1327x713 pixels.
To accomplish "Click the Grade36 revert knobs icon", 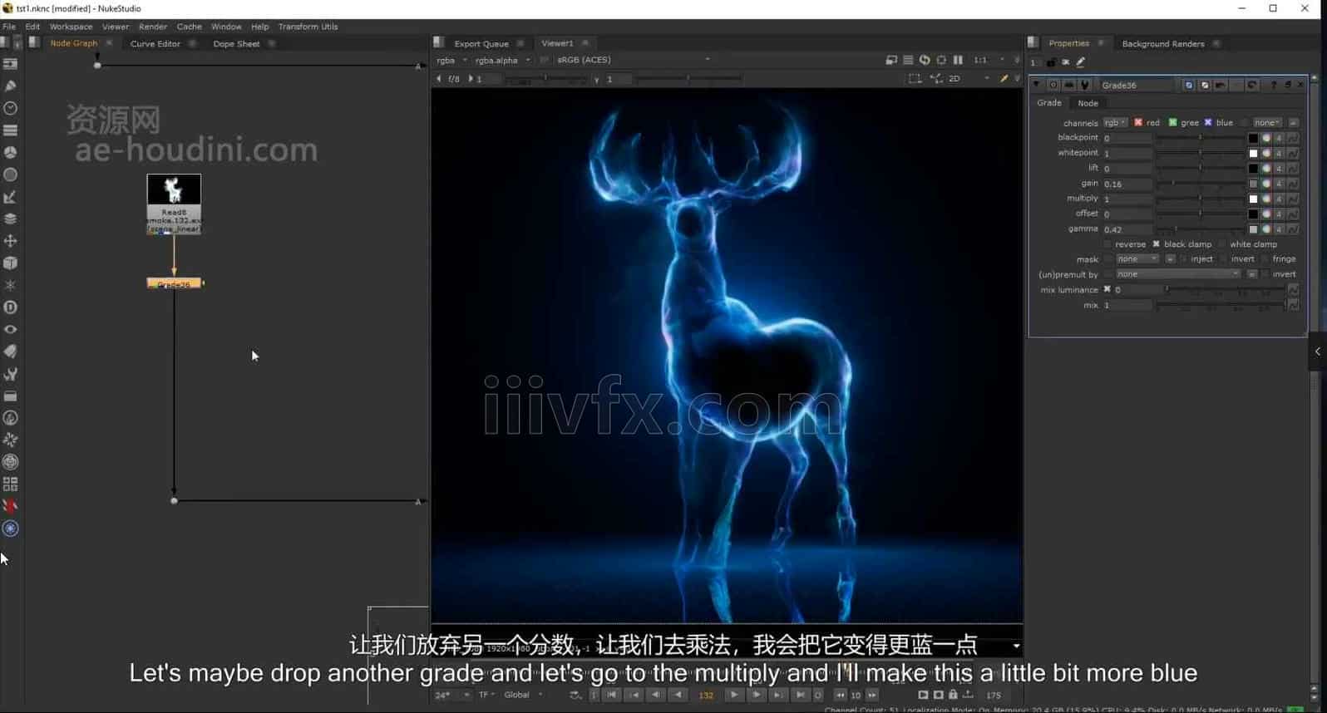I will (x=1251, y=85).
